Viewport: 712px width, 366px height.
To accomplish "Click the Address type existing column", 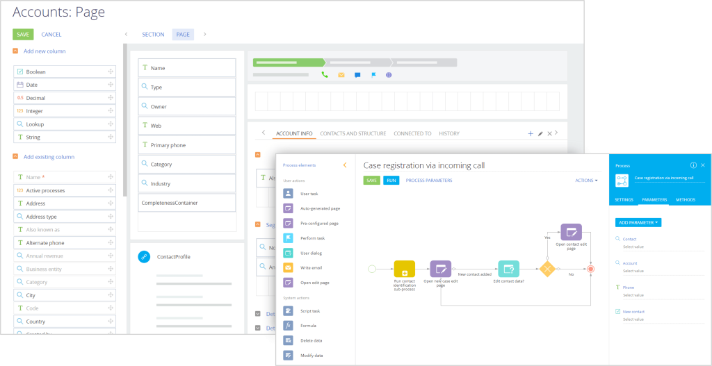I will [x=65, y=217].
